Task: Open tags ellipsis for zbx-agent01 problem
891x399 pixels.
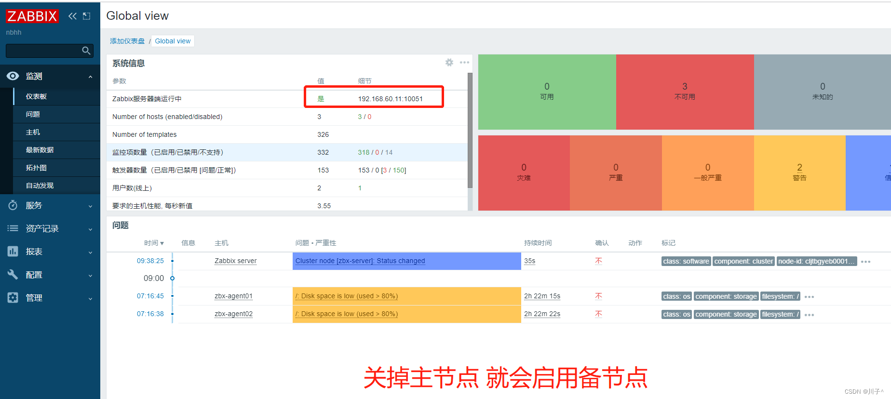Action: [810, 297]
